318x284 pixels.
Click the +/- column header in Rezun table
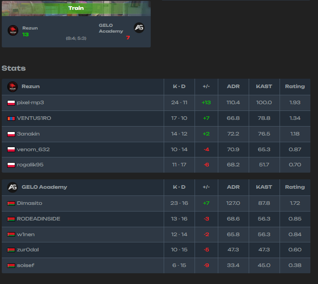tap(206, 86)
